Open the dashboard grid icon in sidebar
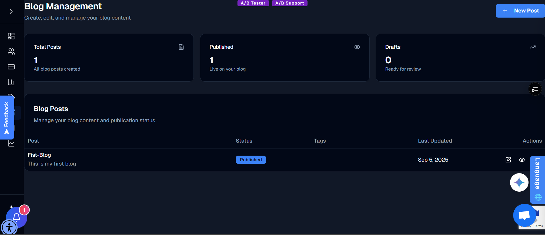545x235 pixels. coord(11,36)
